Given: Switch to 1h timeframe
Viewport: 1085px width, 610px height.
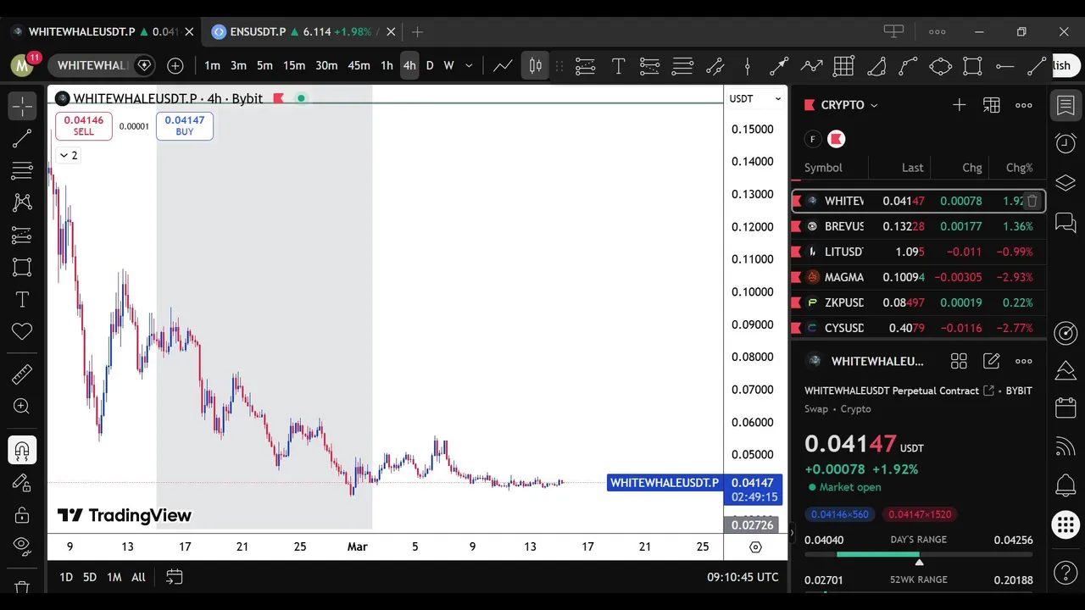Looking at the screenshot, I should (x=387, y=65).
